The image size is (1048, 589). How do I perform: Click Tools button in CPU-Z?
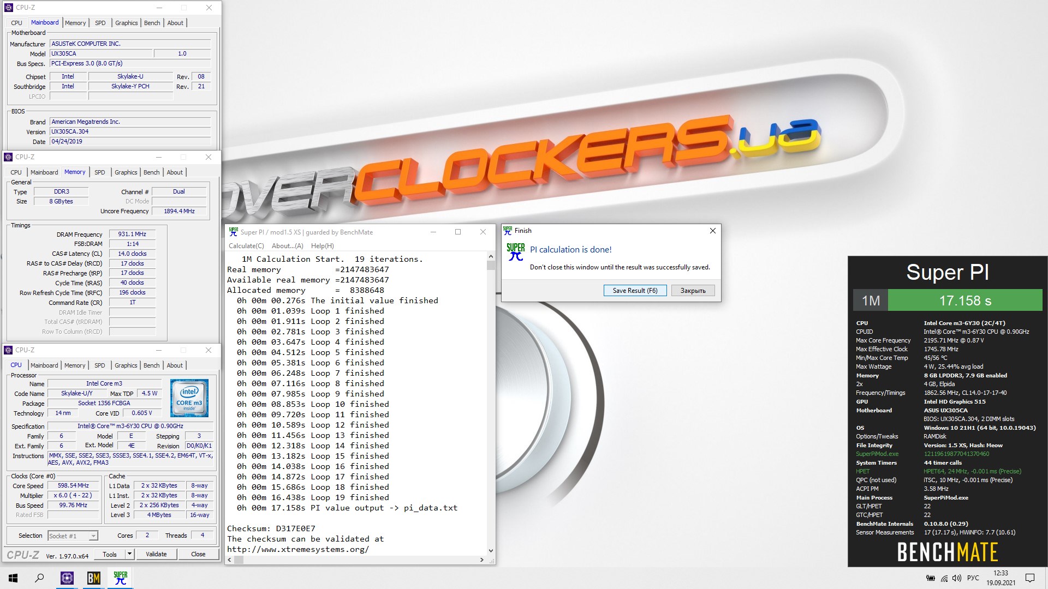(x=110, y=554)
